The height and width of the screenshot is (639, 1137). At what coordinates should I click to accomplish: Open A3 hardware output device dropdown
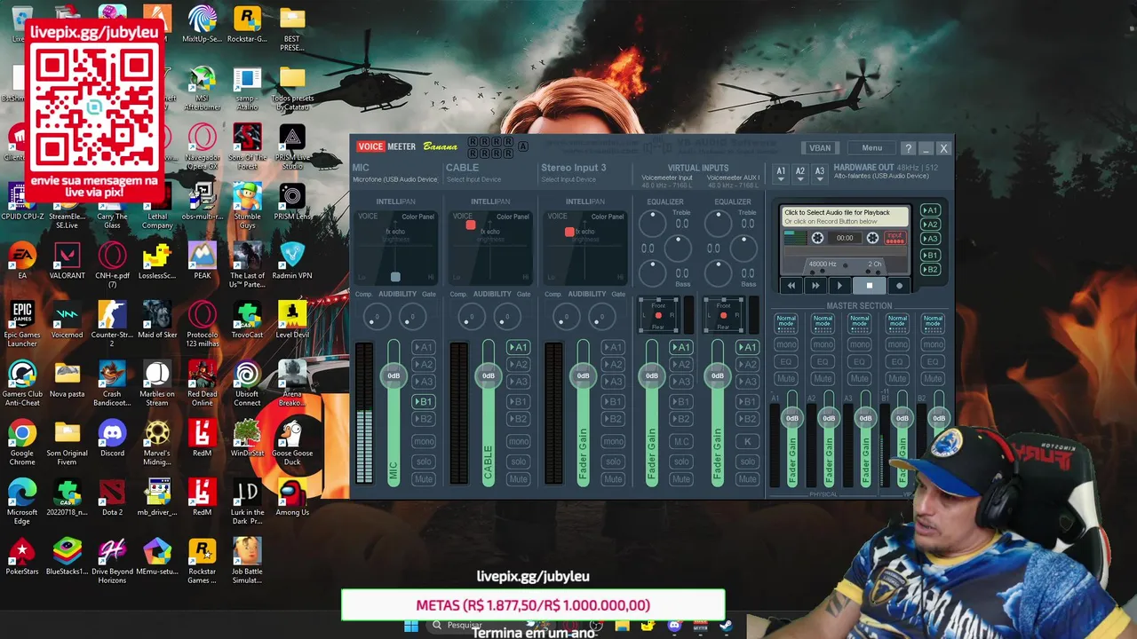point(819,173)
